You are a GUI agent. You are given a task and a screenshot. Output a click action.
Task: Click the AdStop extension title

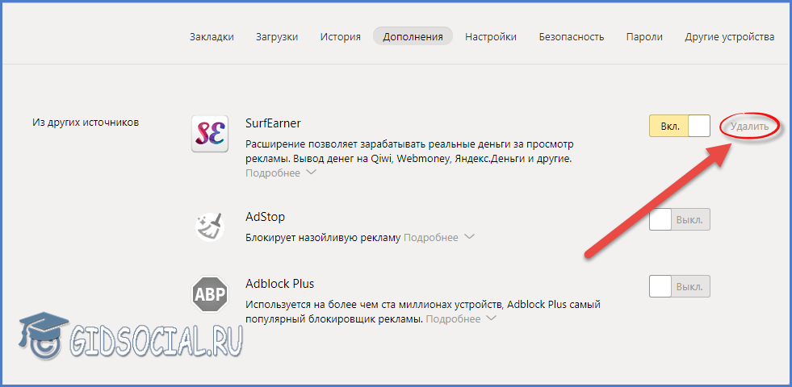click(x=265, y=217)
